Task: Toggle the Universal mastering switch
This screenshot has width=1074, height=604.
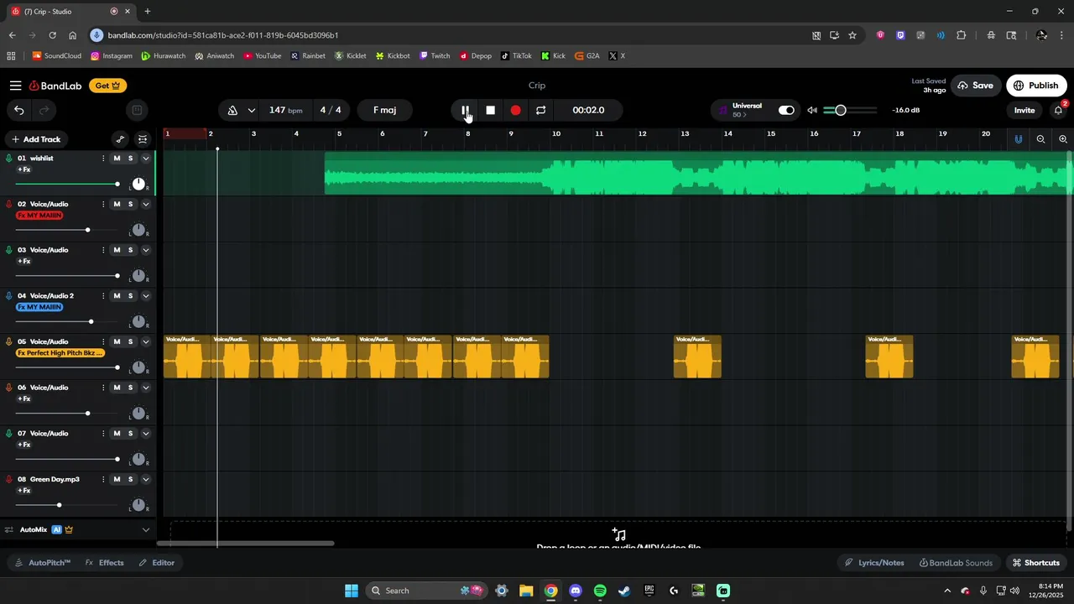Action: click(x=786, y=110)
